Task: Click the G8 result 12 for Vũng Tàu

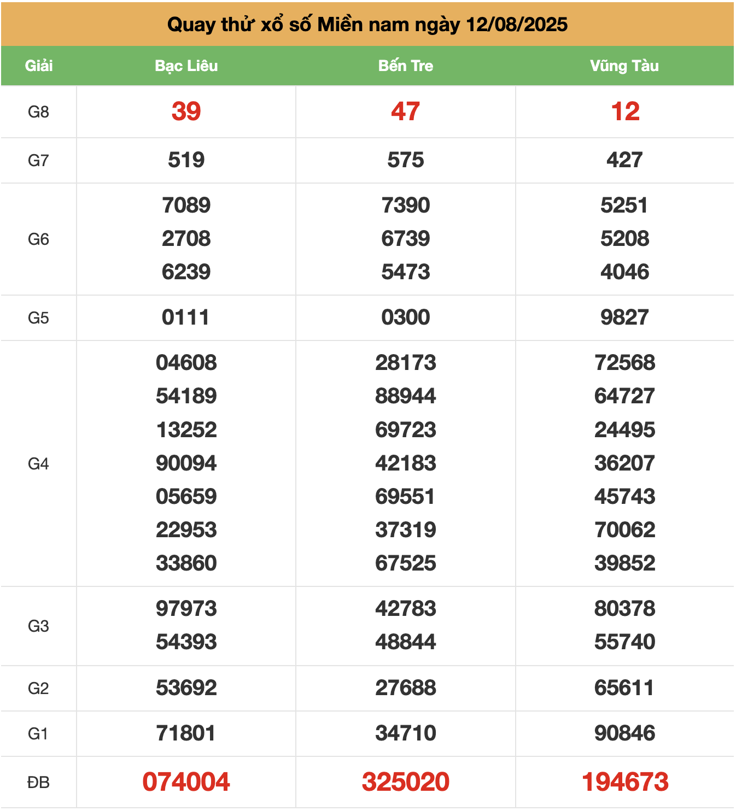Action: click(x=625, y=111)
